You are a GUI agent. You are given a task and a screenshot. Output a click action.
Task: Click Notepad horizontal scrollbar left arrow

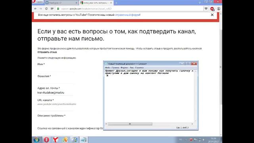tap(106, 124)
